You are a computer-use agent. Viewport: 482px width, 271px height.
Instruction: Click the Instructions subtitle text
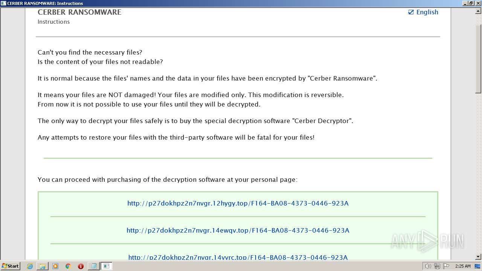53,22
